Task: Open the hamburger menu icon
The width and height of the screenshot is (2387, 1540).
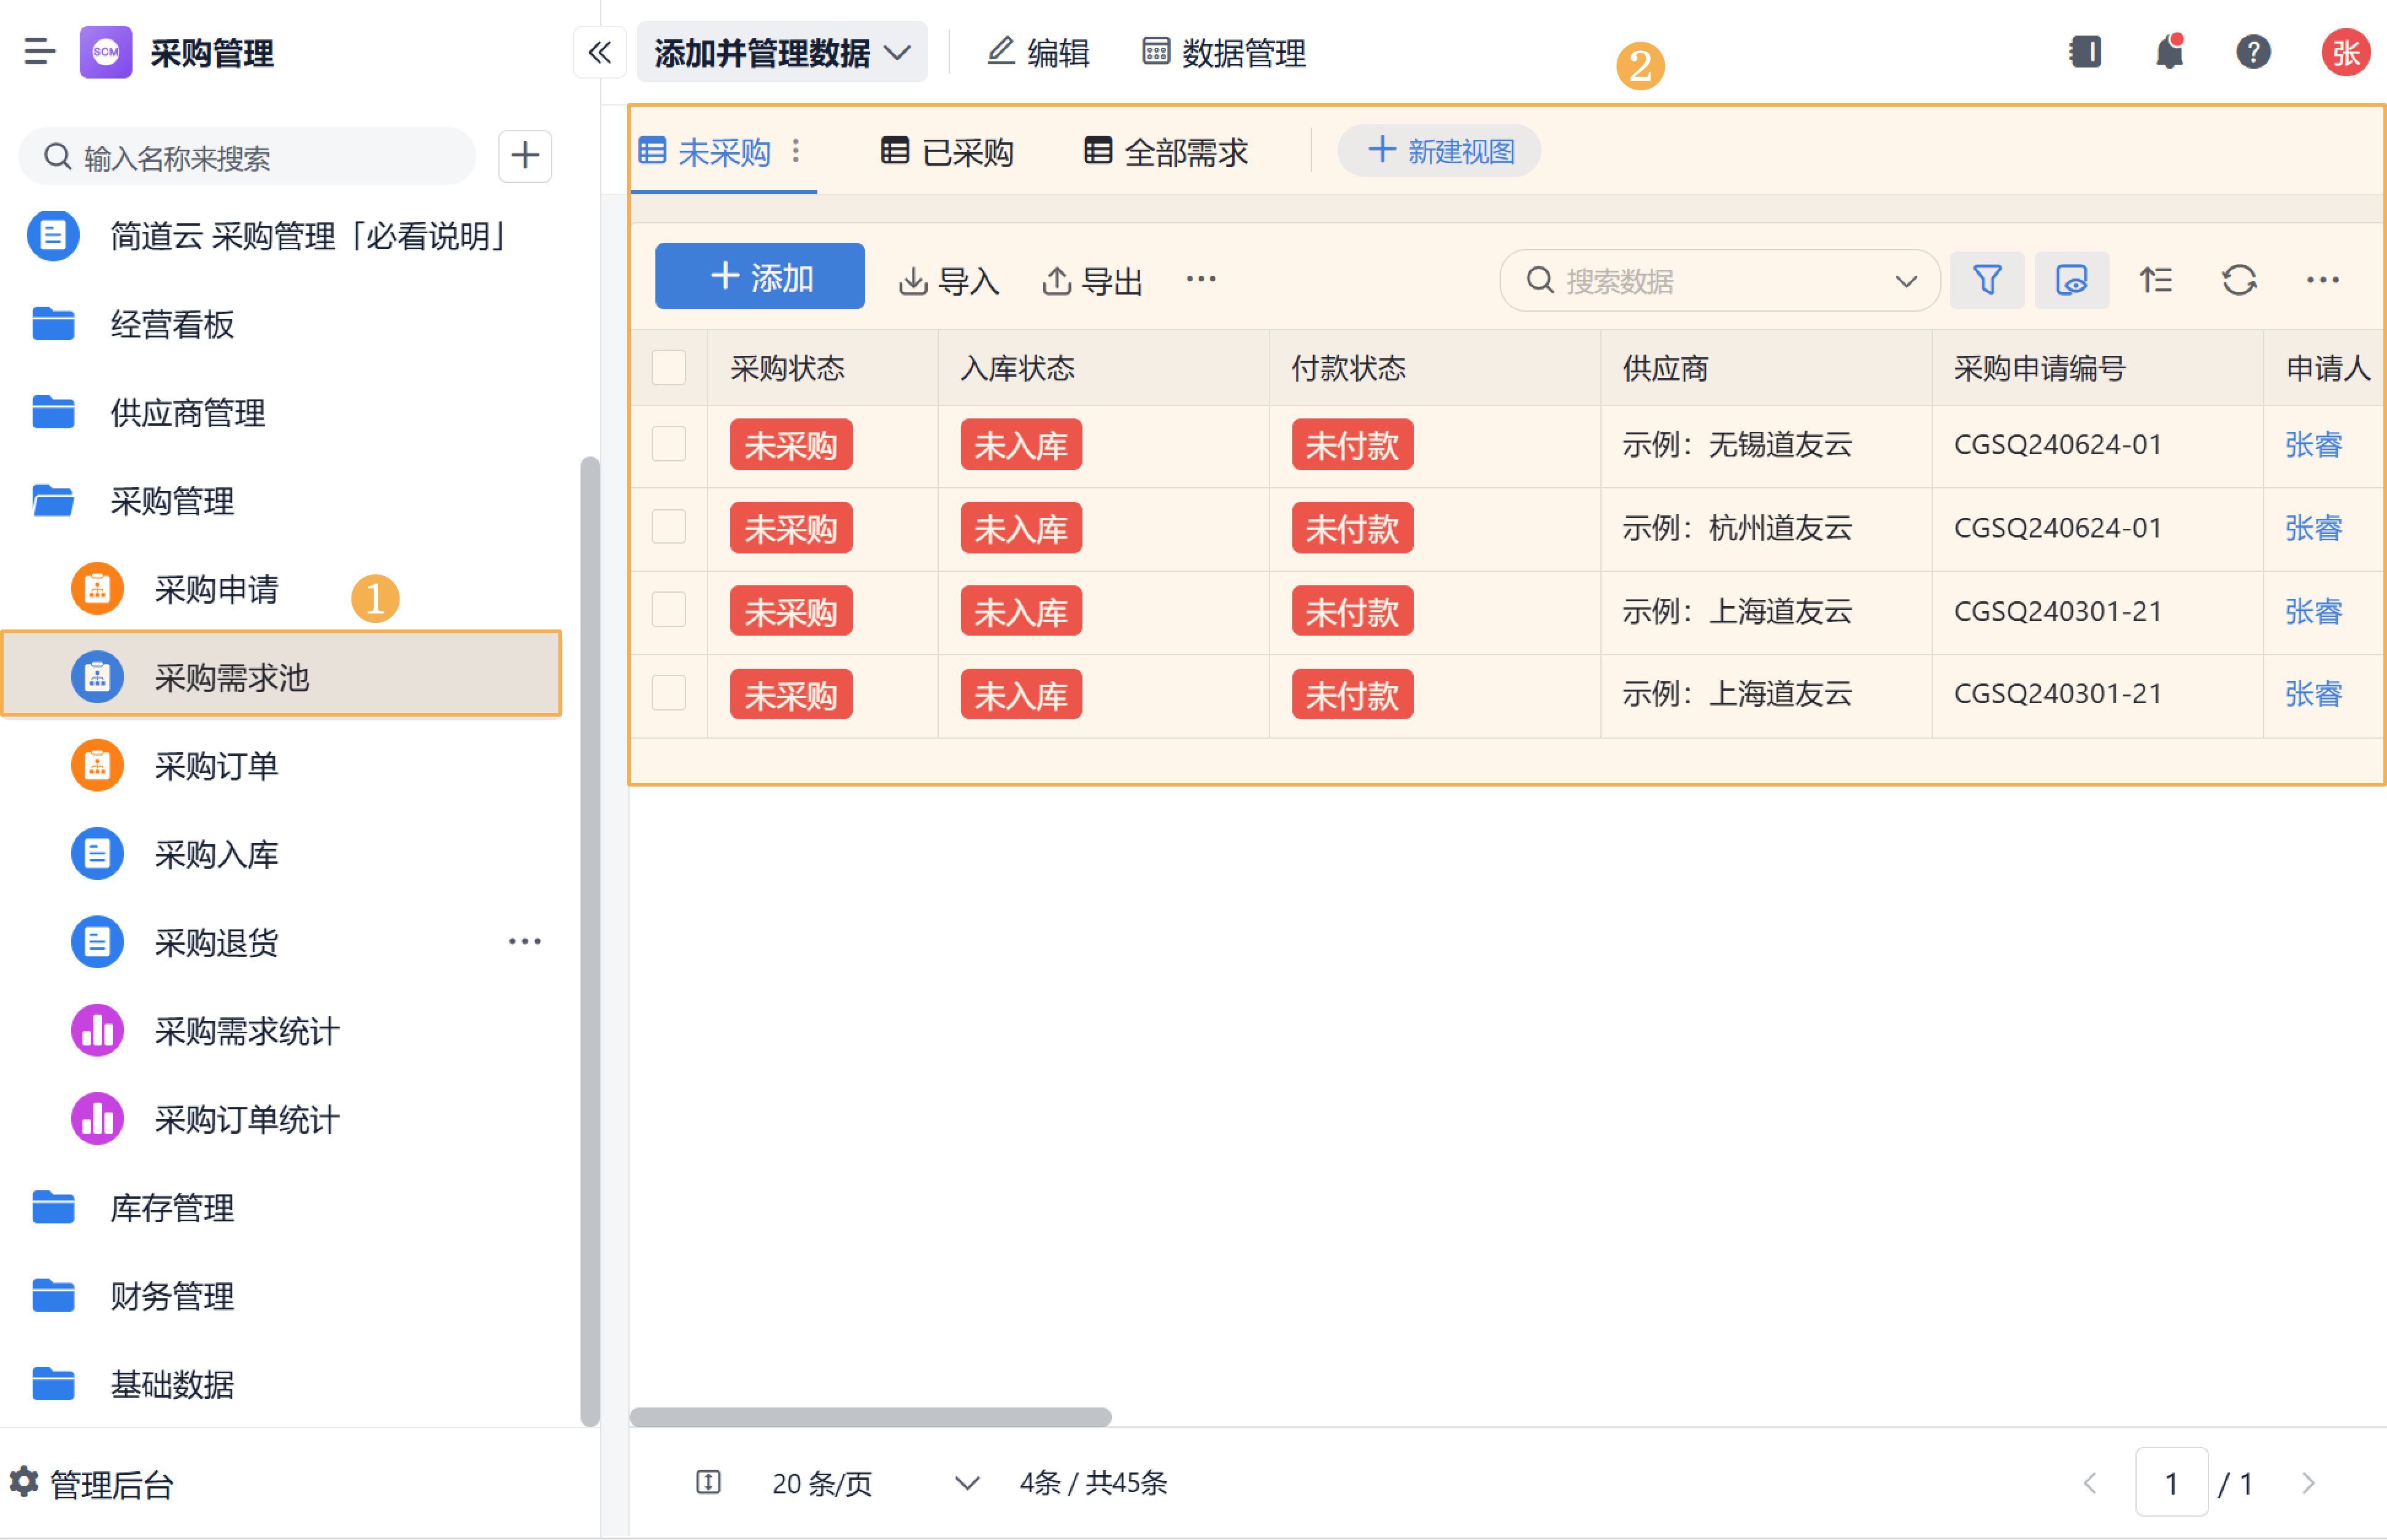Action: [39, 52]
